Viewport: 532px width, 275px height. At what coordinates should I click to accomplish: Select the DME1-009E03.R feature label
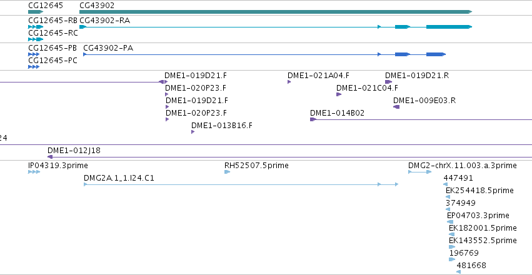pyautogui.click(x=424, y=101)
